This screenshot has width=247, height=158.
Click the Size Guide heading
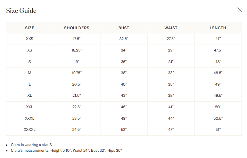pyautogui.click(x=21, y=10)
